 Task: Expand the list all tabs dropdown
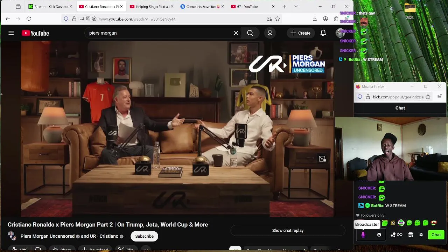(296, 7)
